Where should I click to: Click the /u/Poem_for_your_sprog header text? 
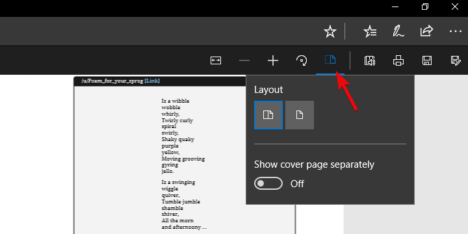pyautogui.click(x=112, y=81)
